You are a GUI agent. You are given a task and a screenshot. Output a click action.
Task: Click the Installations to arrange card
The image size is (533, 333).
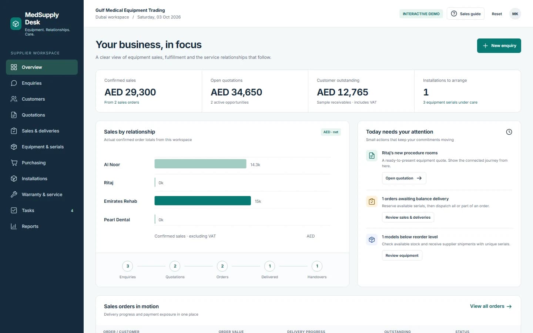[x=467, y=91]
